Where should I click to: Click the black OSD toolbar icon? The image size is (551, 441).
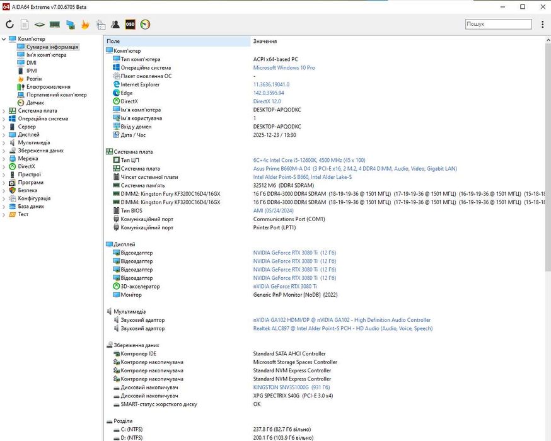tap(130, 25)
